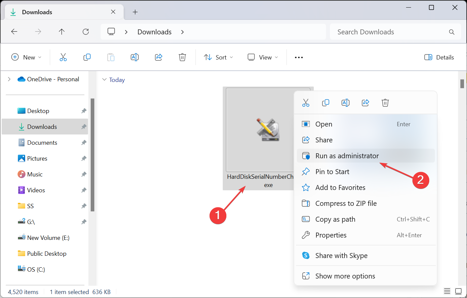Image resolution: width=467 pixels, height=298 pixels.
Task: Click the file list vertical scrollbar thumb
Action: [462, 84]
